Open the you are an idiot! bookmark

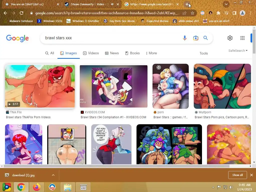(216, 21)
